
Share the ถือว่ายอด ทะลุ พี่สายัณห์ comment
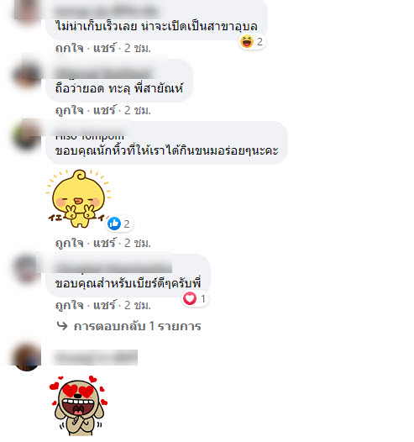(x=104, y=110)
